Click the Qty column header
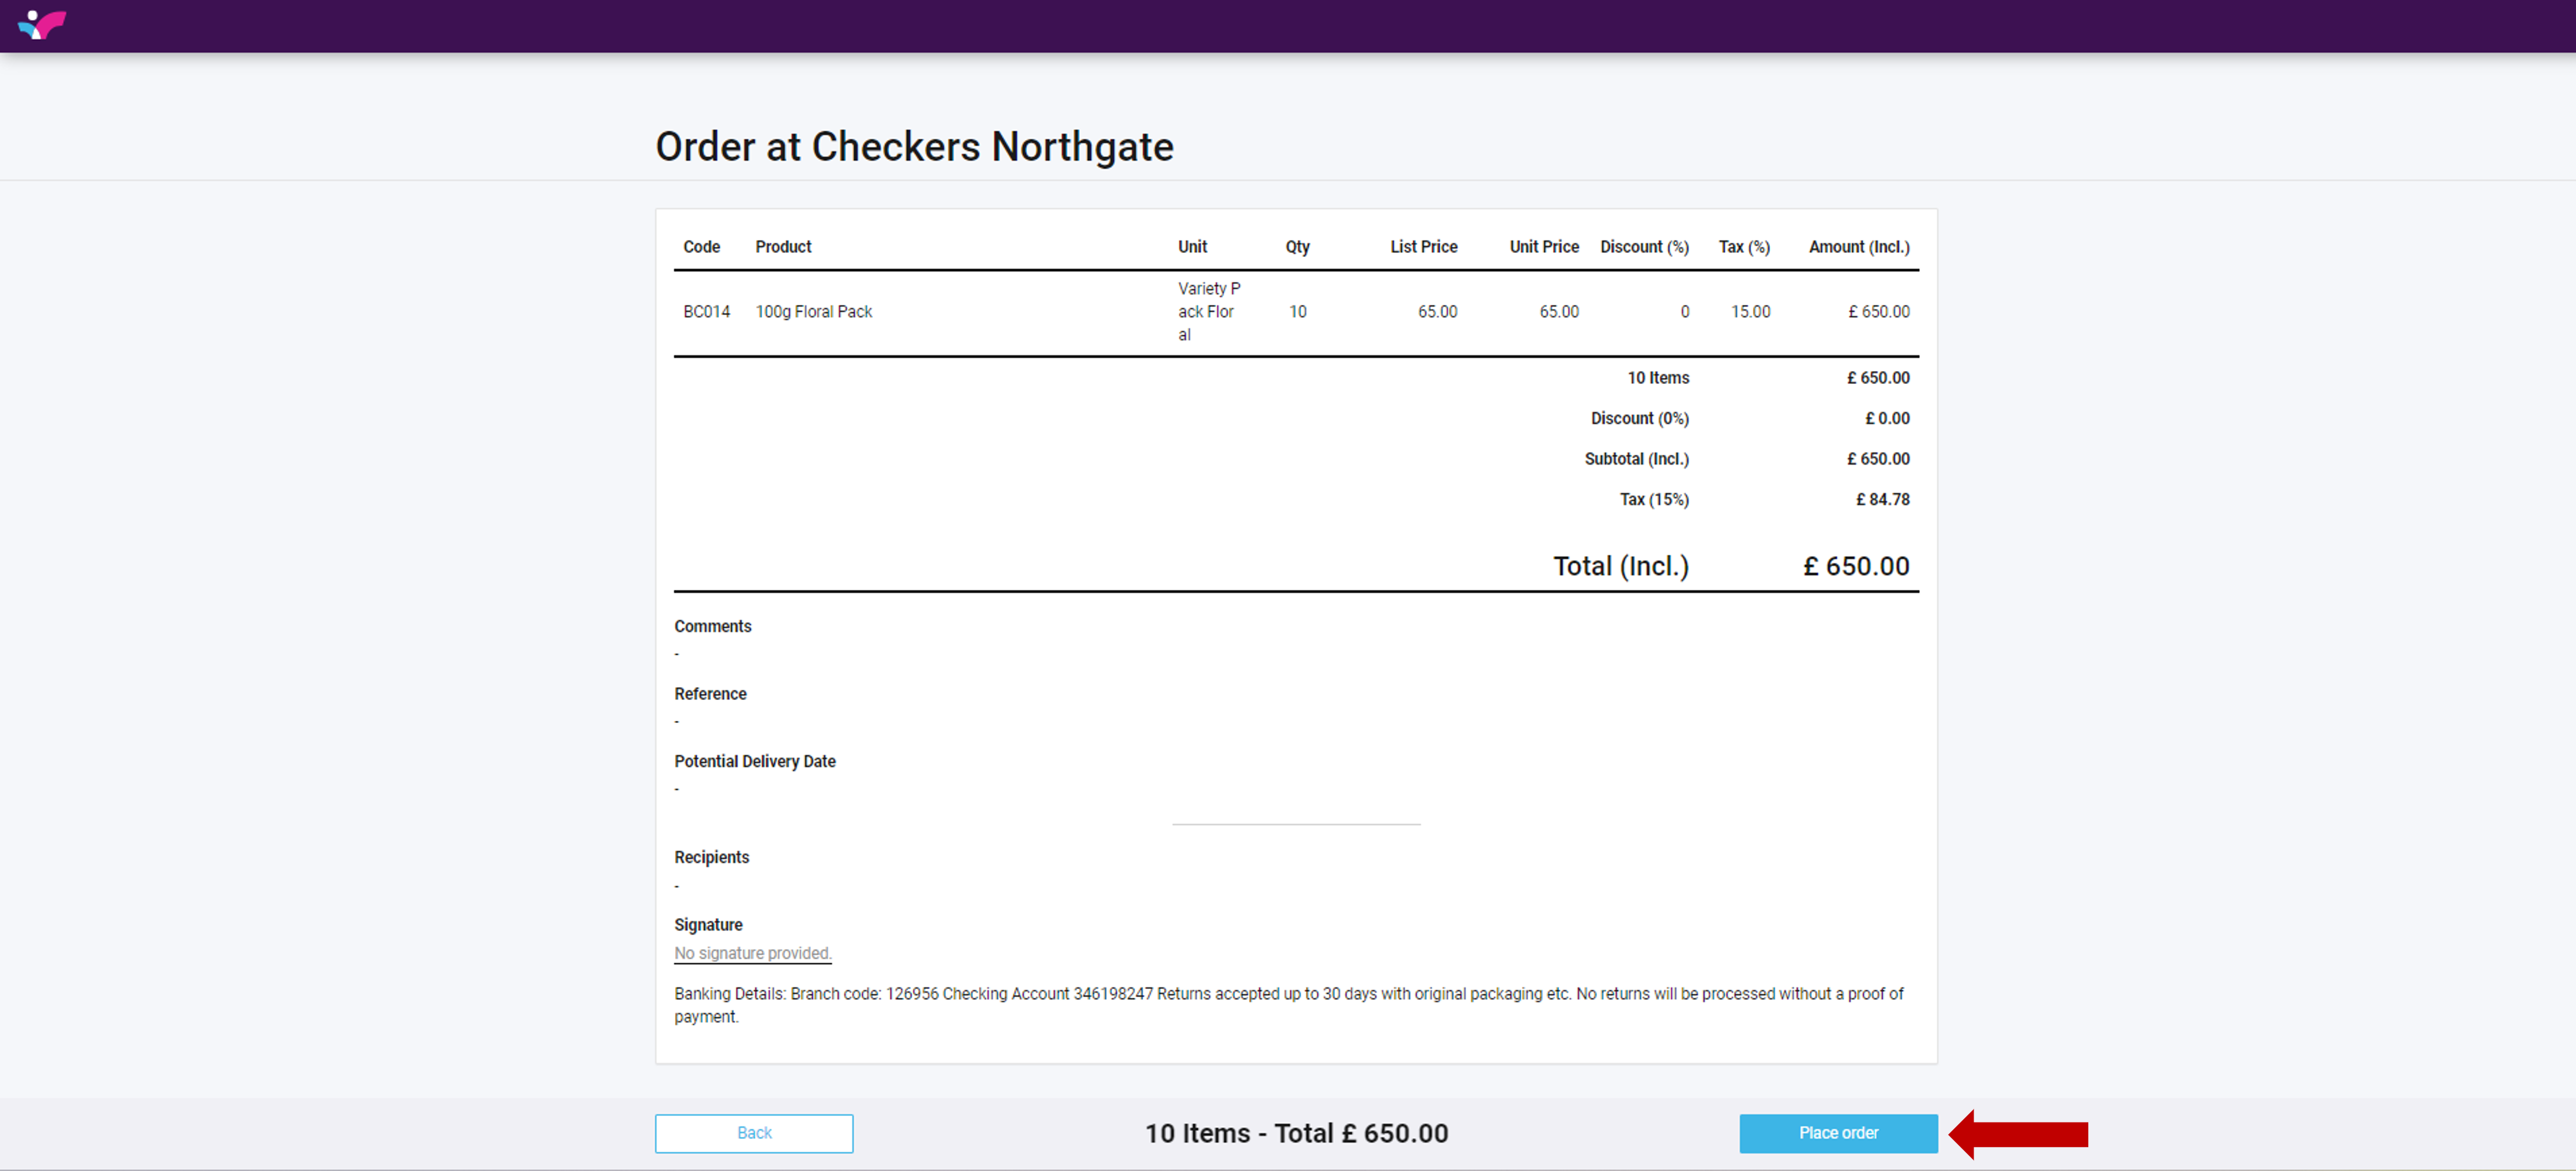Image resolution: width=2576 pixels, height=1171 pixels. (x=1297, y=246)
